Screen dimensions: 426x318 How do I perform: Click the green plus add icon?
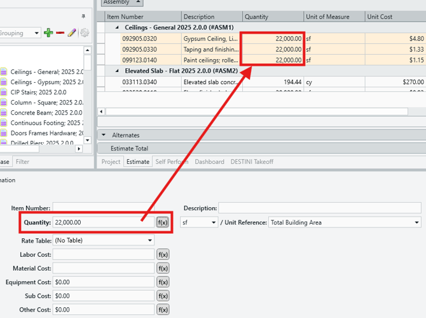(x=48, y=33)
